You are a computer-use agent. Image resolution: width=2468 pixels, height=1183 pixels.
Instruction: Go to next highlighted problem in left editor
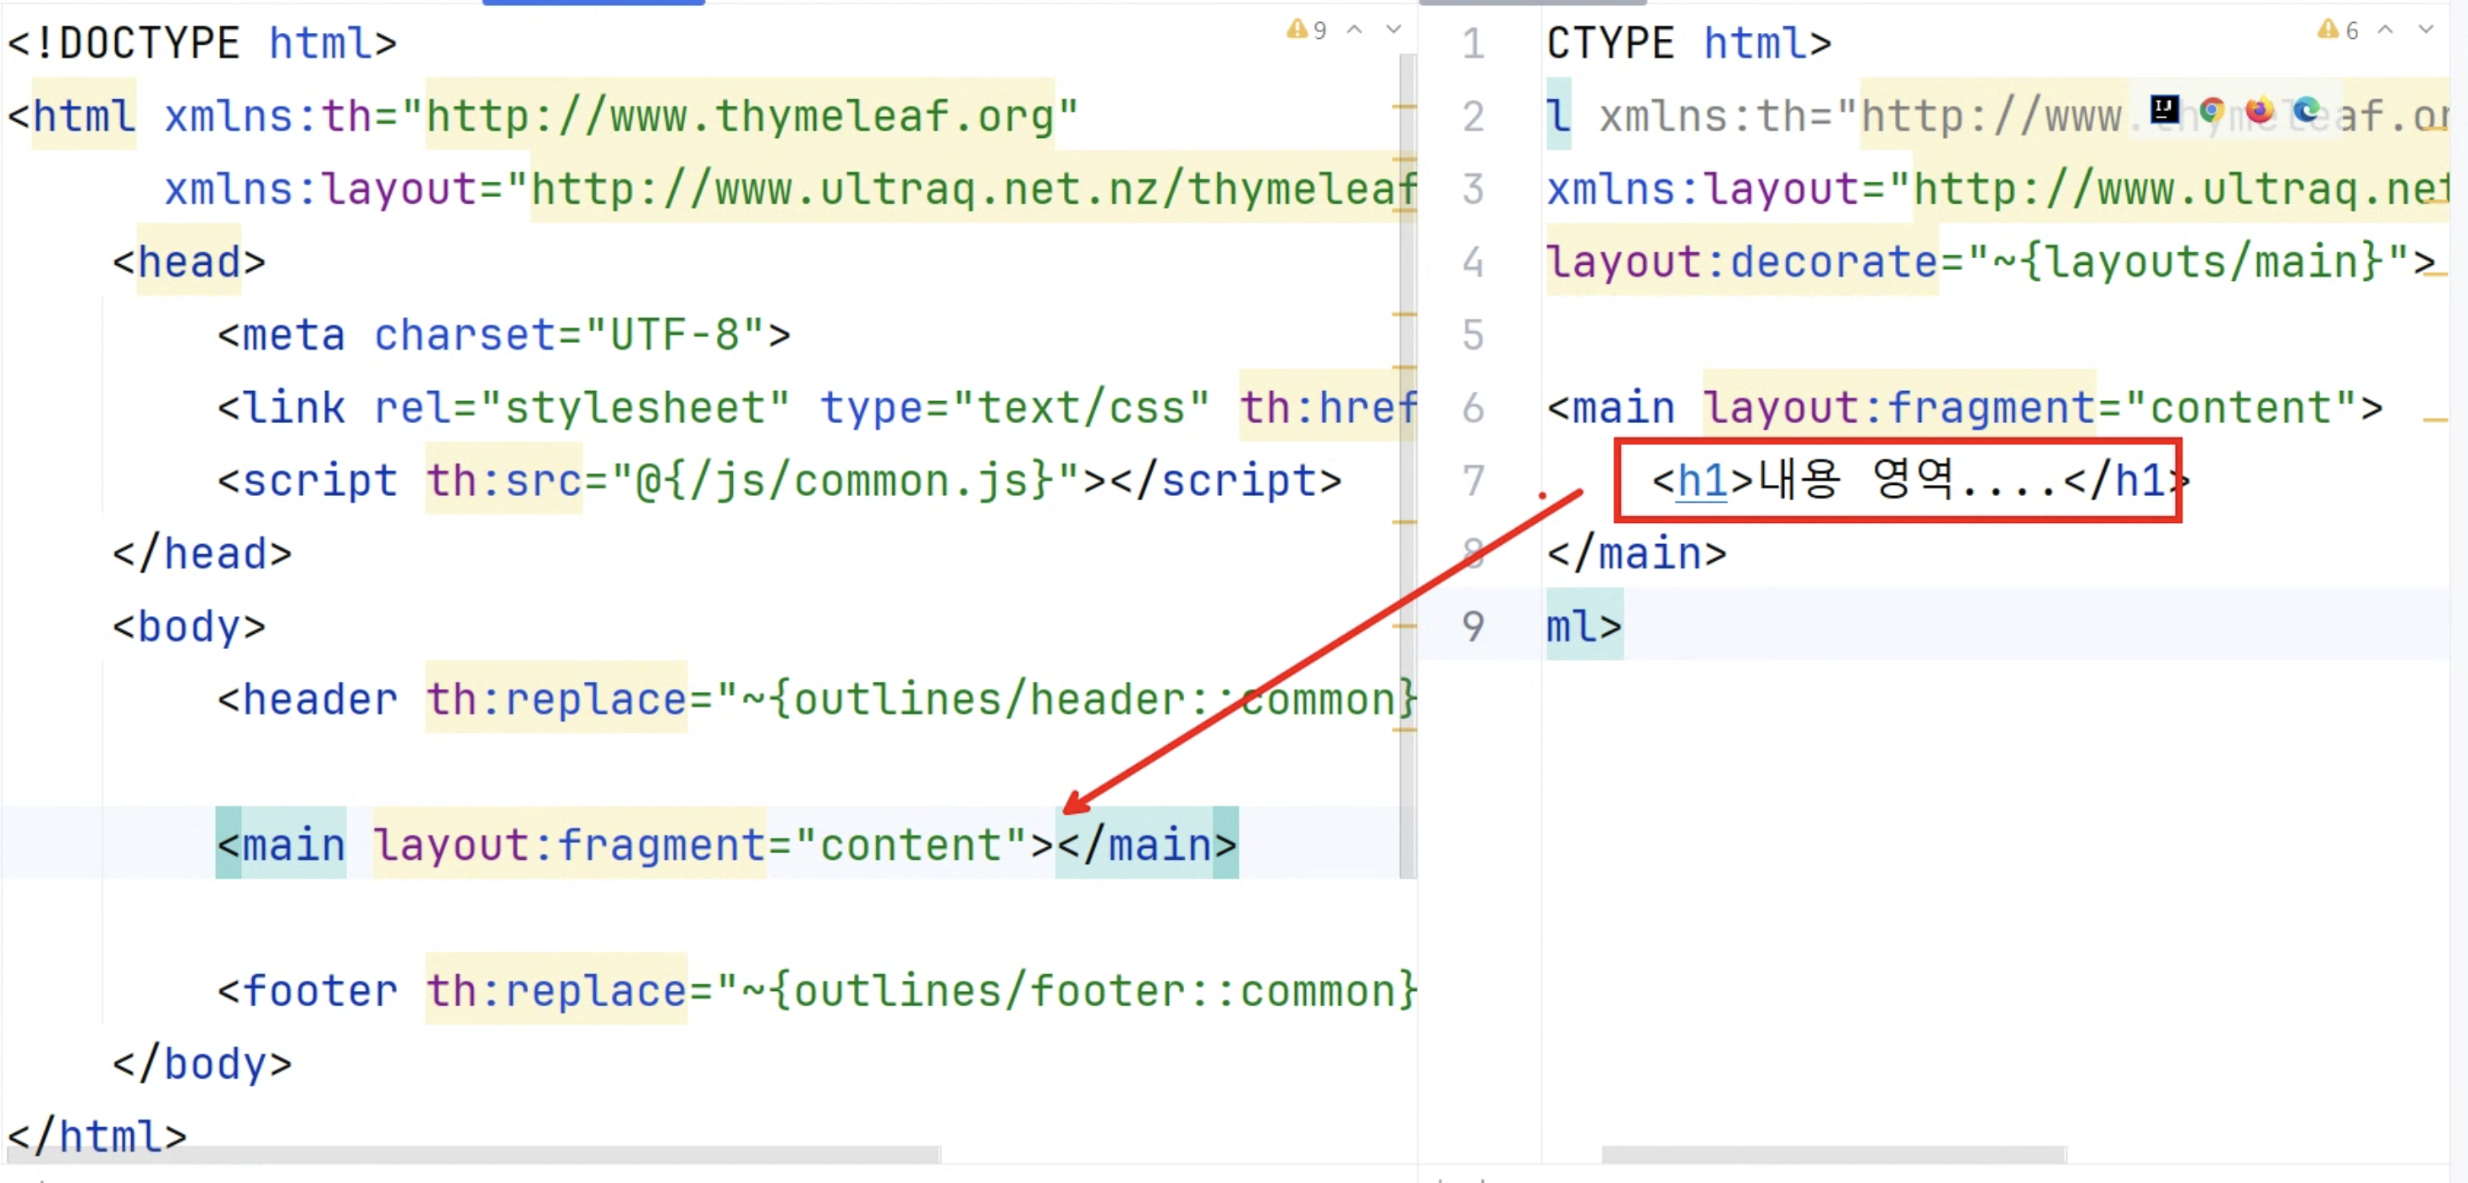coord(1394,30)
